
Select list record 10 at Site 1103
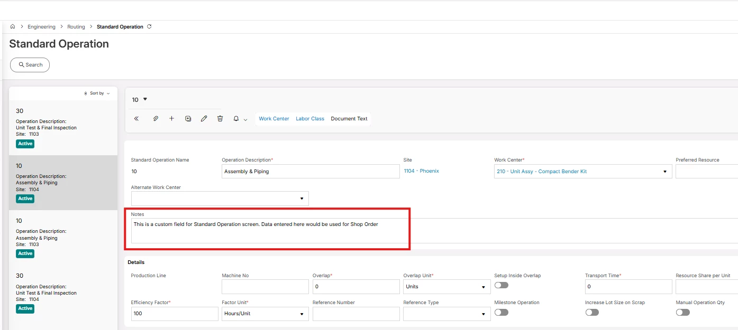point(63,238)
